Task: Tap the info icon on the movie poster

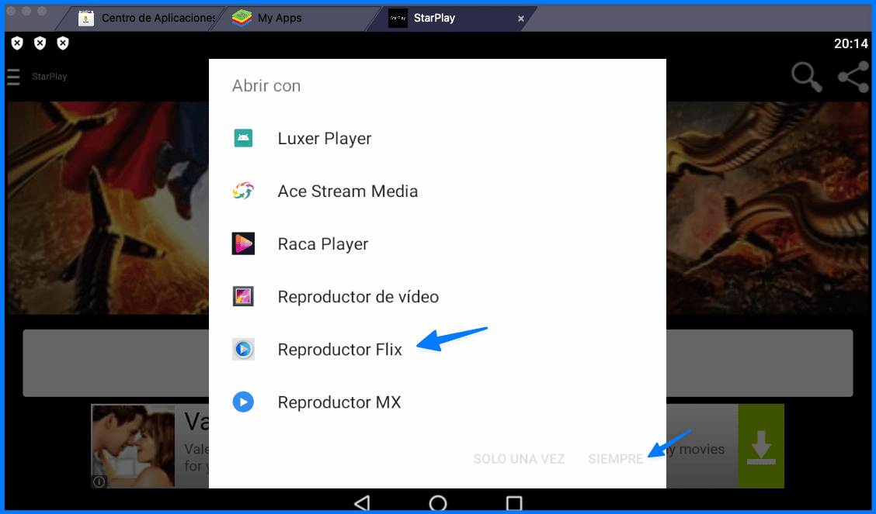Action: [99, 481]
